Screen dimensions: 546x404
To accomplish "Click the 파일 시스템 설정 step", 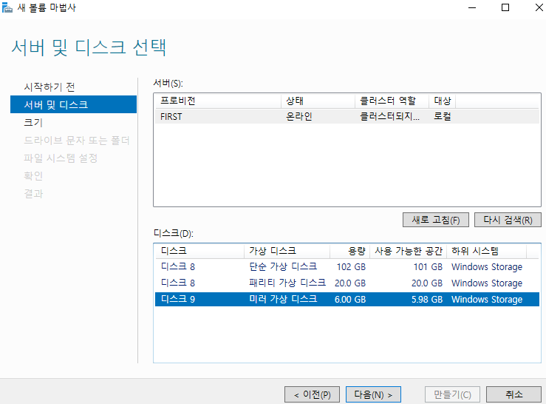I will coord(61,158).
